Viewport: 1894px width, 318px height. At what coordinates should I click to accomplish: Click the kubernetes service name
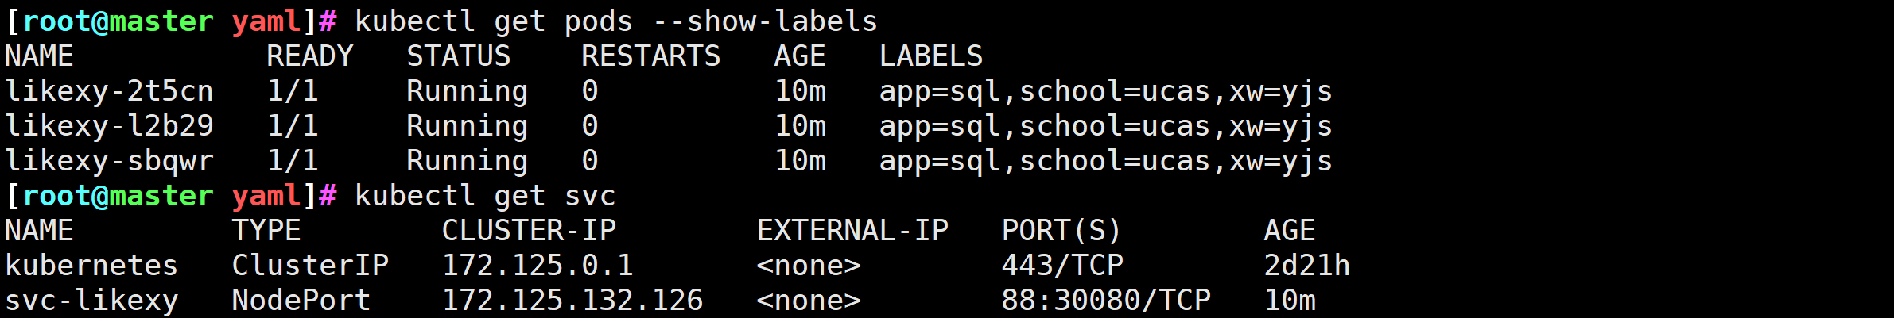(91, 266)
